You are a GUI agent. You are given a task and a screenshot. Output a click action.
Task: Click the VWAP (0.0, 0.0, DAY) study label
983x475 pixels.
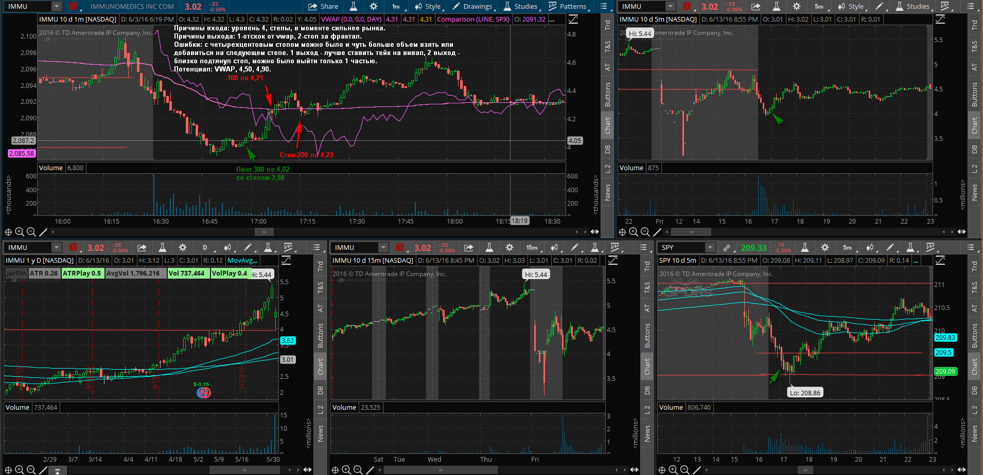352,19
